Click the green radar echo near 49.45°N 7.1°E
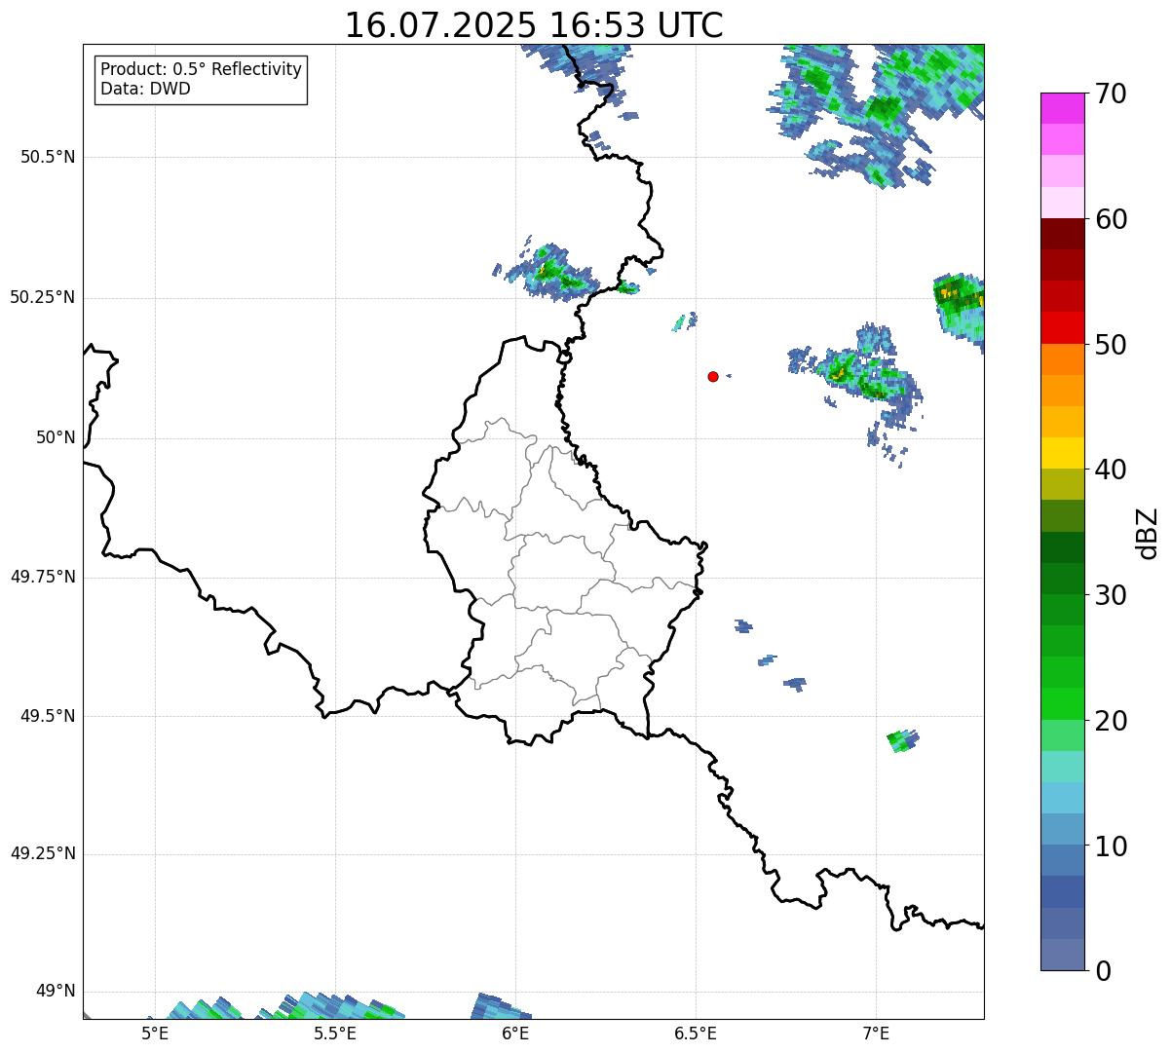 (902, 740)
